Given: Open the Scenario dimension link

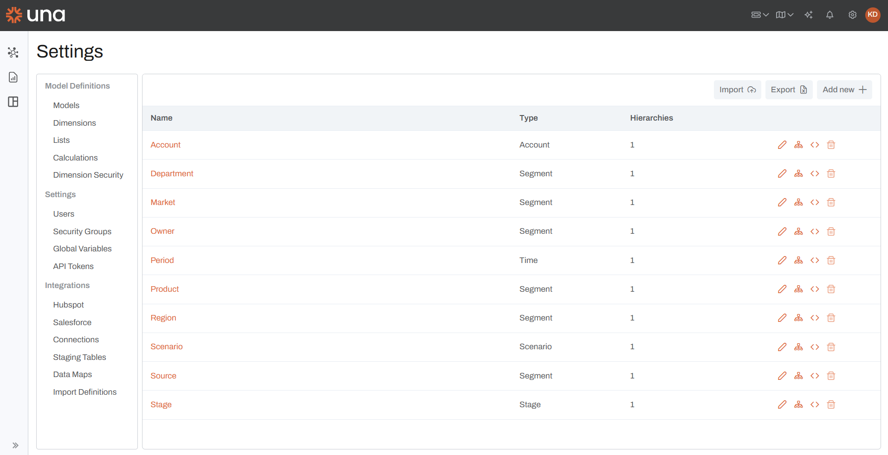Looking at the screenshot, I should 167,346.
